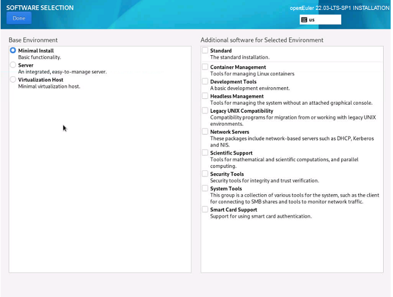Check the Container Management option
393x297 pixels.
205,67
